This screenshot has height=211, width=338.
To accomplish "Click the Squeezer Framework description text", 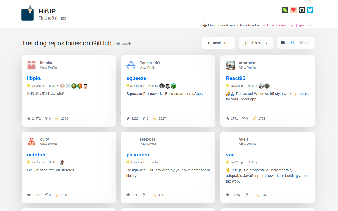I will click(165, 94).
